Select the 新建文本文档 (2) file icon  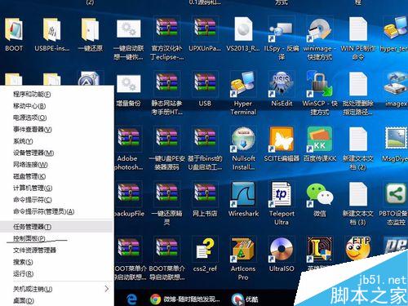coord(358,140)
